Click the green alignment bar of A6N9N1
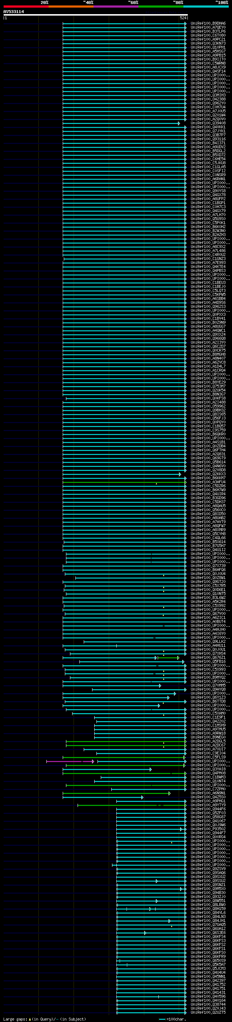 (x=117, y=793)
